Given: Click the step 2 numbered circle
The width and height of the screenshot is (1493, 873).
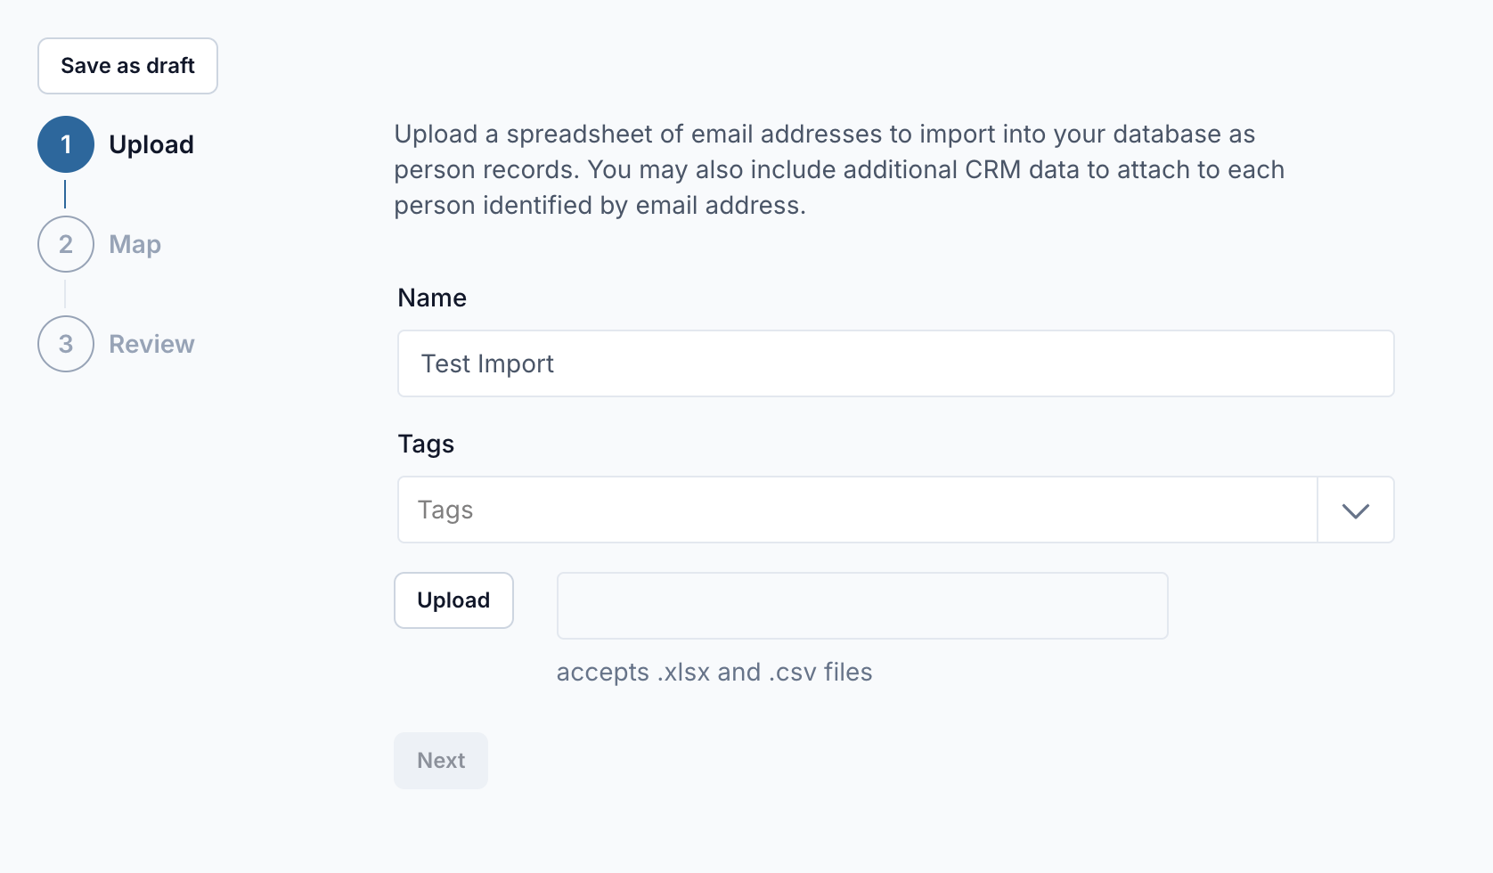Looking at the screenshot, I should (x=66, y=244).
